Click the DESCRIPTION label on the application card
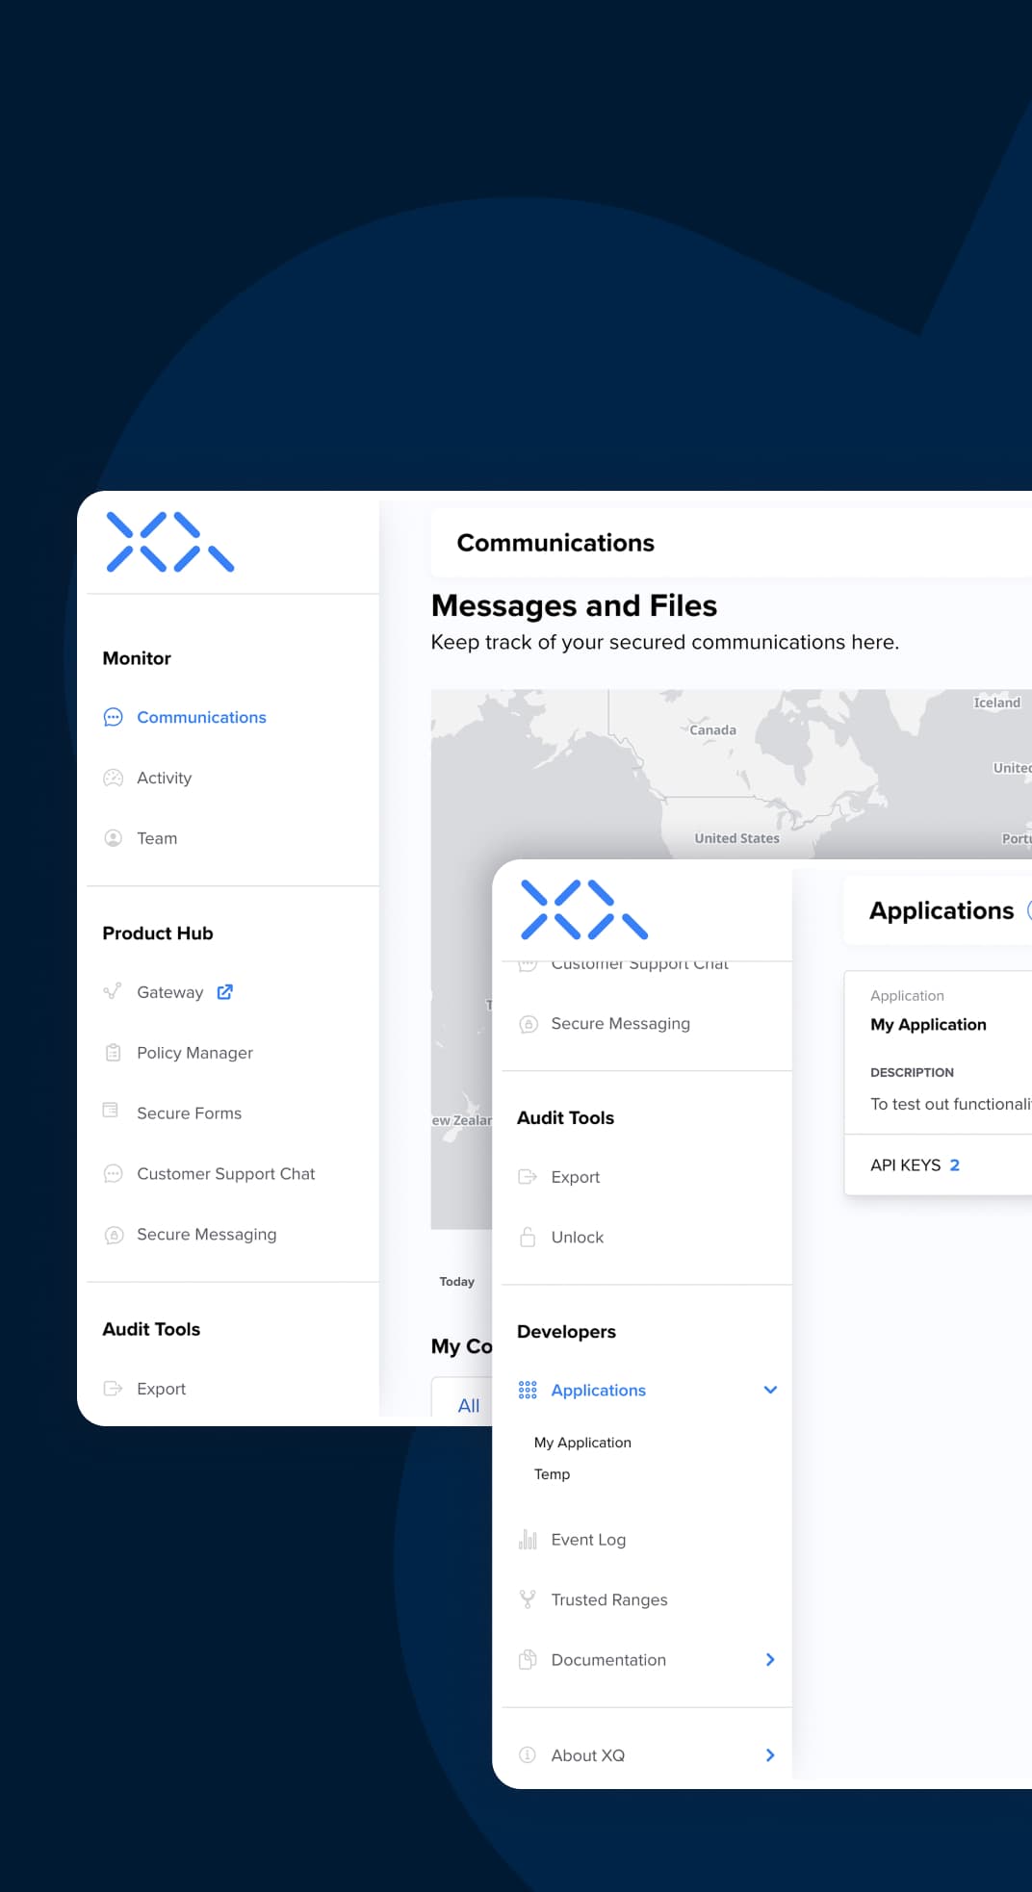Viewport: 1032px width, 1892px height. point(912,1072)
